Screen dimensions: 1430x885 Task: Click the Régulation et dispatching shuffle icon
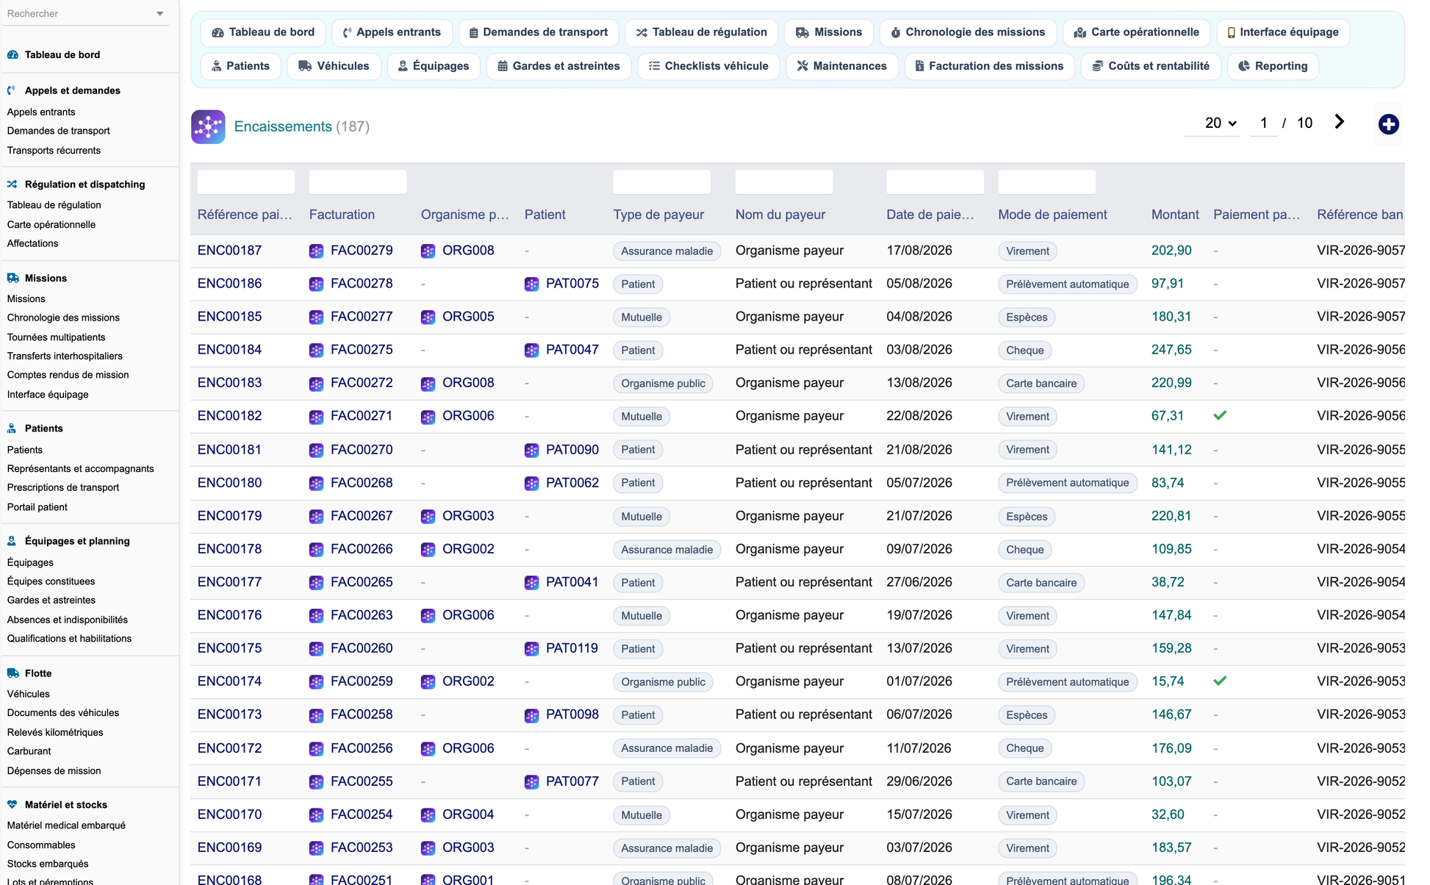click(x=12, y=184)
